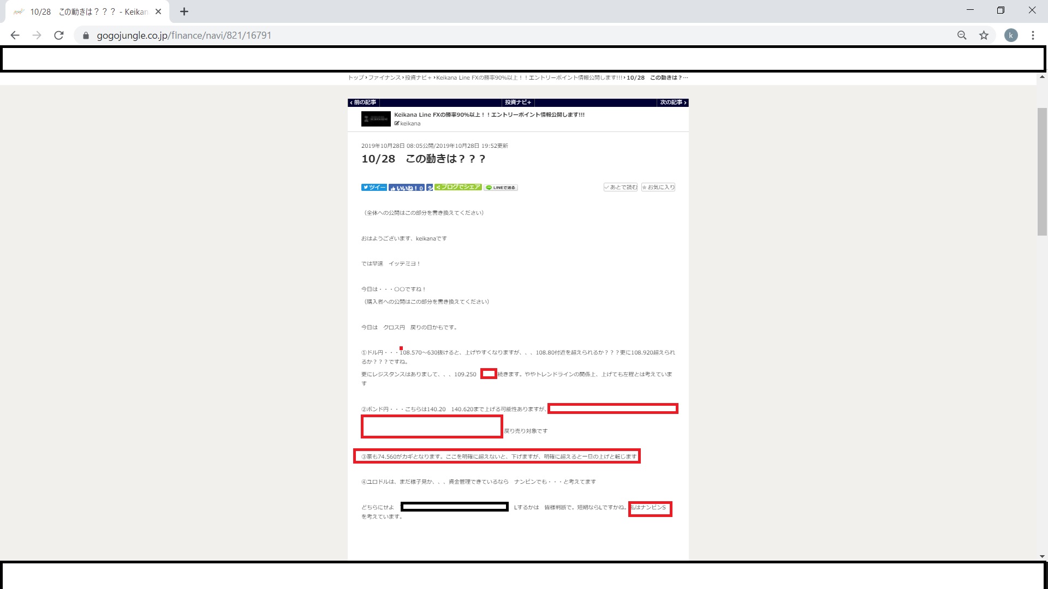Click the Facebook like button

(407, 188)
